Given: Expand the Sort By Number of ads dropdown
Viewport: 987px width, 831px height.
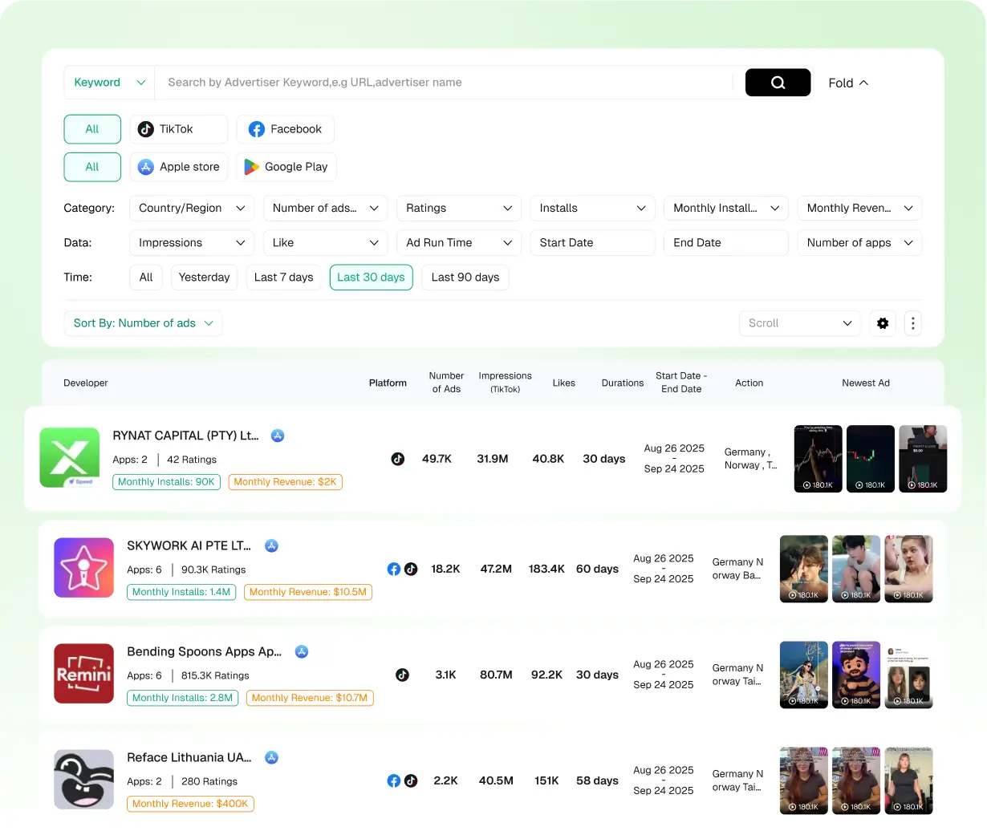Looking at the screenshot, I should point(142,323).
